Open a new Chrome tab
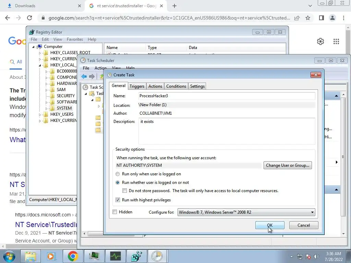The height and width of the screenshot is (263, 351). 174,6
